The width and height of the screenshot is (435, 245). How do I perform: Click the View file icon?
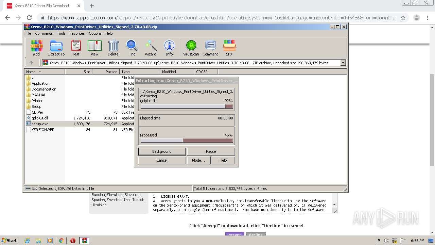pos(94,48)
